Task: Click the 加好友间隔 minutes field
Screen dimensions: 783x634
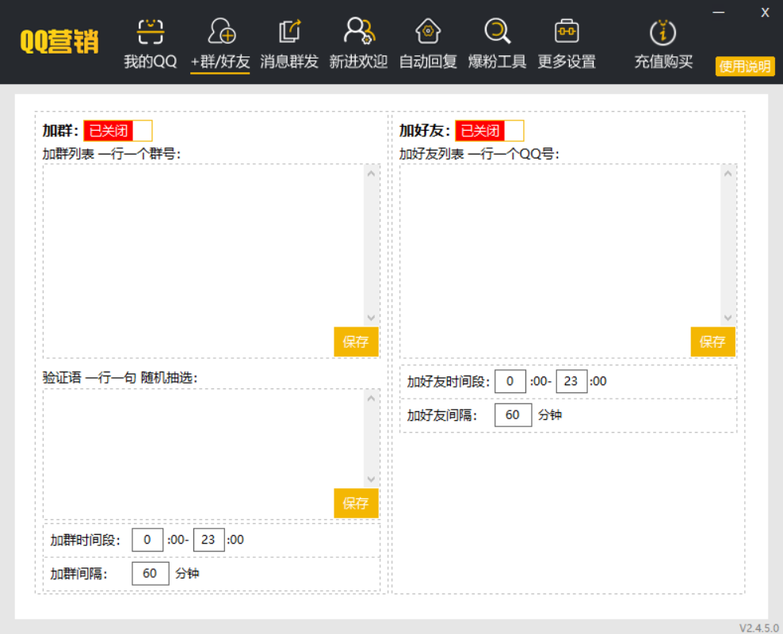Action: [x=514, y=415]
